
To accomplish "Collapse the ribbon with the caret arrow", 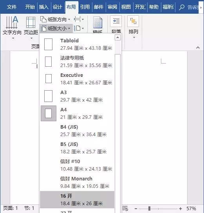I will coord(198,47).
